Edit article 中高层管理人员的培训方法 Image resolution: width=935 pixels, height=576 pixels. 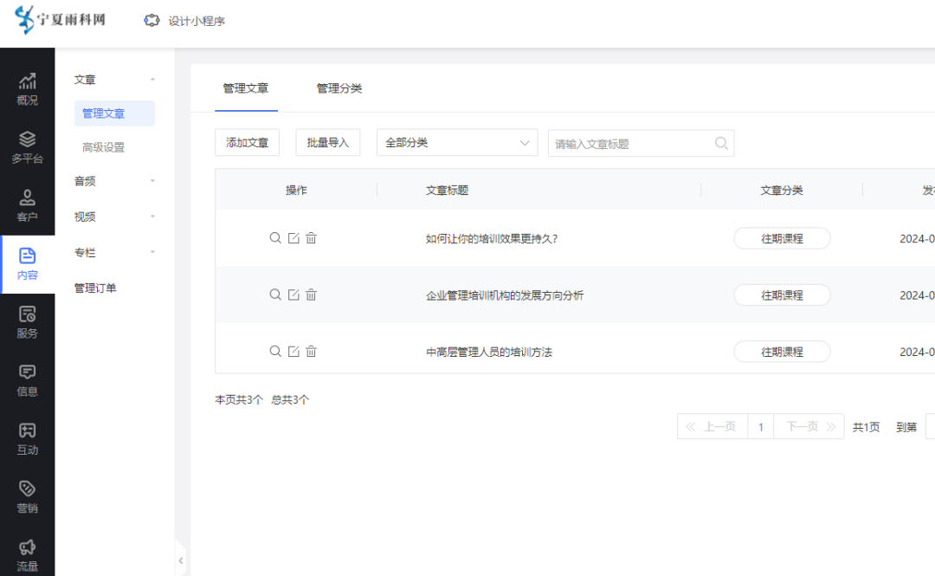(x=293, y=351)
